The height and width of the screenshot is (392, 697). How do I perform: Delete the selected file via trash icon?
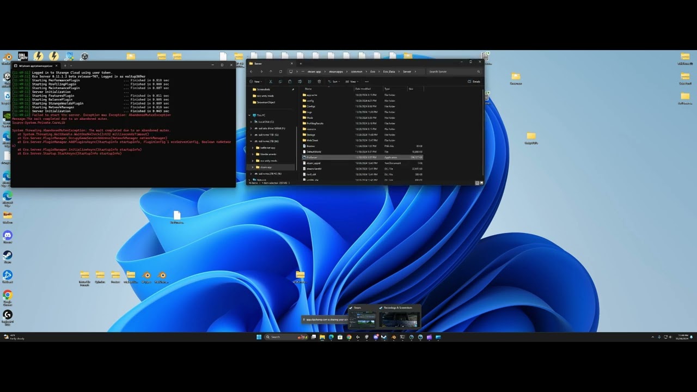click(319, 82)
